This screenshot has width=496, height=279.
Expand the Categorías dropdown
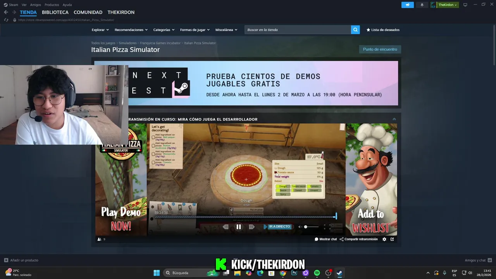164,30
